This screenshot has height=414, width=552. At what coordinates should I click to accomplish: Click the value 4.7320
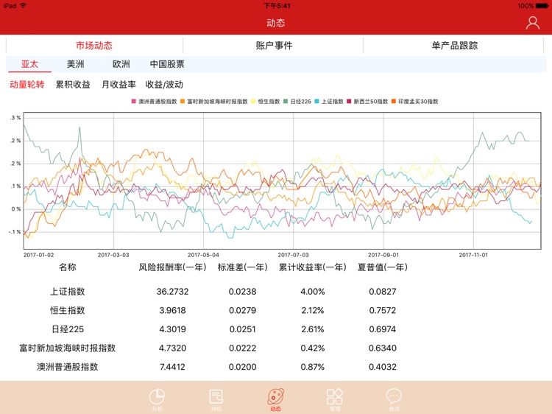tap(172, 348)
